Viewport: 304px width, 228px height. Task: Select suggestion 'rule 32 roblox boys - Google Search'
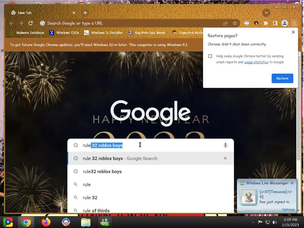pyautogui.click(x=151, y=159)
